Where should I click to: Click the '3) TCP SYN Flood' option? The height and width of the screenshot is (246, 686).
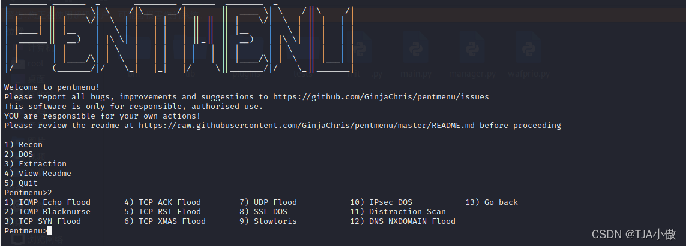click(43, 221)
